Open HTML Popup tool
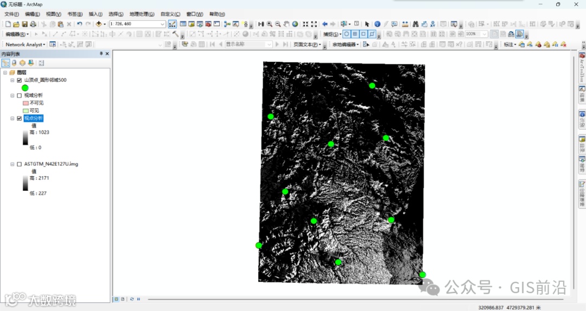Viewport: 586px width, 311px height. click(x=394, y=24)
